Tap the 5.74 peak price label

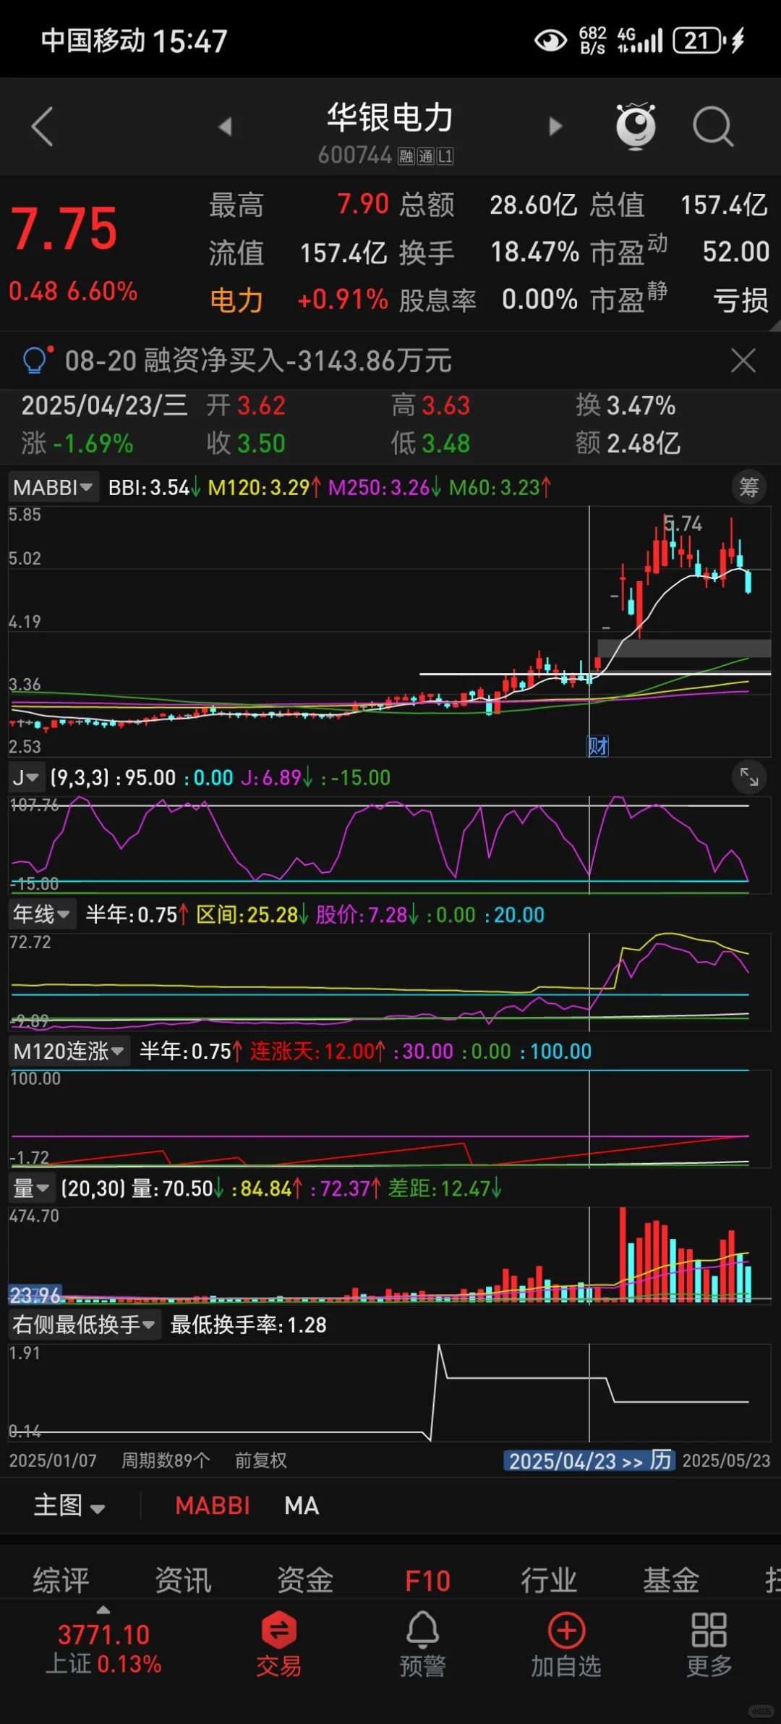(683, 523)
